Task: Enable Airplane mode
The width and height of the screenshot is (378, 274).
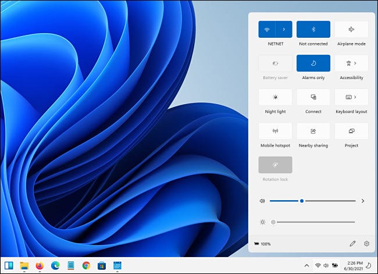Action: coord(351,30)
